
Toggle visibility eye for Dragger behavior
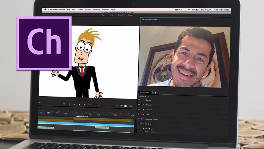[x=139, y=105]
